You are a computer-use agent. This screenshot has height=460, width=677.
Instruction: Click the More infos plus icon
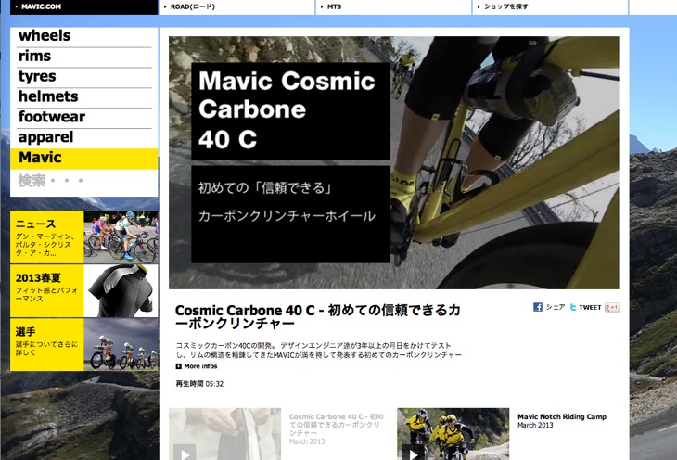[x=179, y=366]
